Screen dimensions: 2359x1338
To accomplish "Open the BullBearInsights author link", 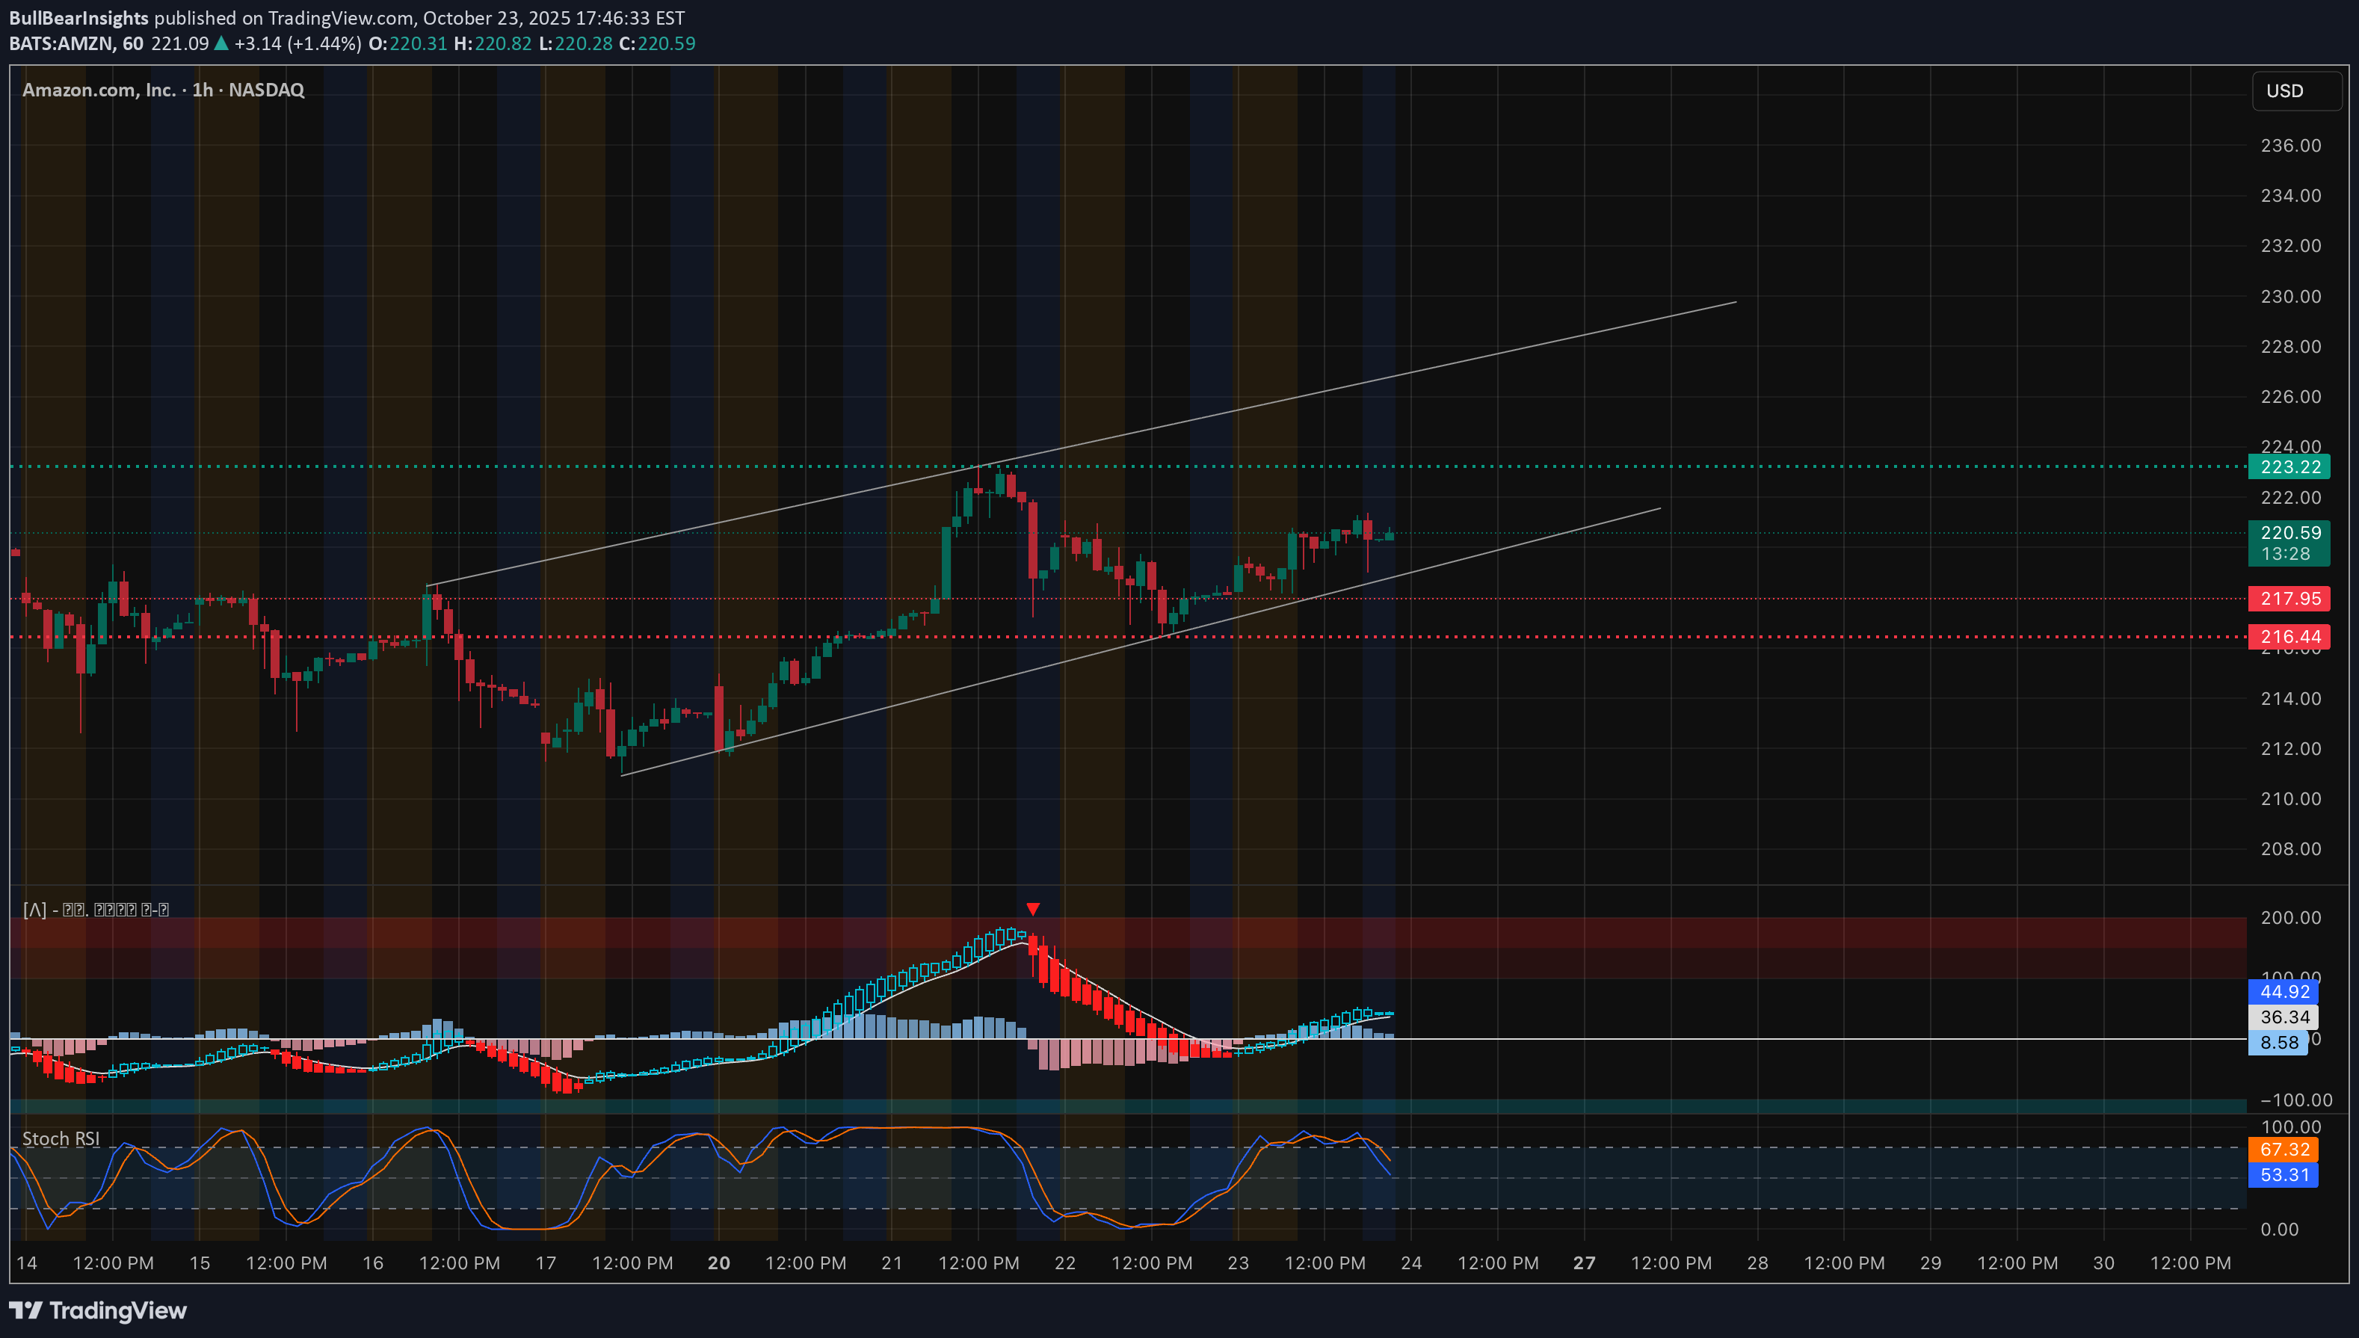I will [x=78, y=17].
